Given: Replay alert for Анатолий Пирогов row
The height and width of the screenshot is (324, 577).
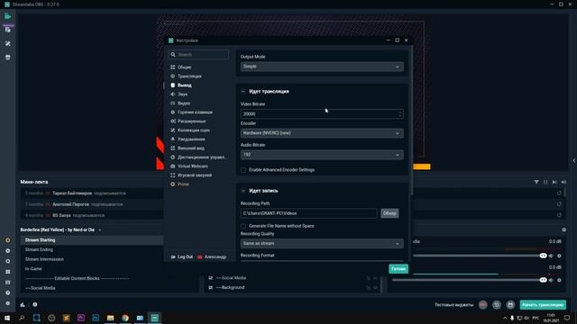Looking at the screenshot, I should point(559,204).
